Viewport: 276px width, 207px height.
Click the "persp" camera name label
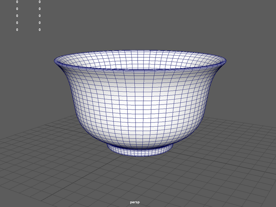(135, 202)
